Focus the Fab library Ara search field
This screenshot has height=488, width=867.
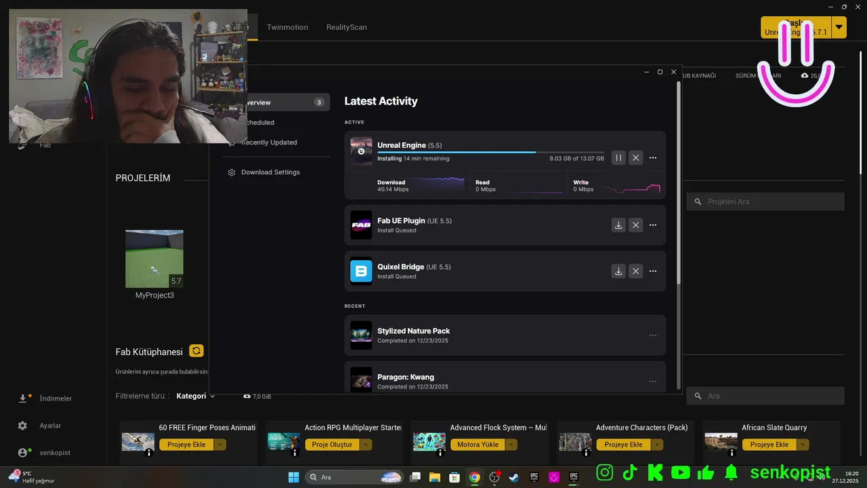765,396
